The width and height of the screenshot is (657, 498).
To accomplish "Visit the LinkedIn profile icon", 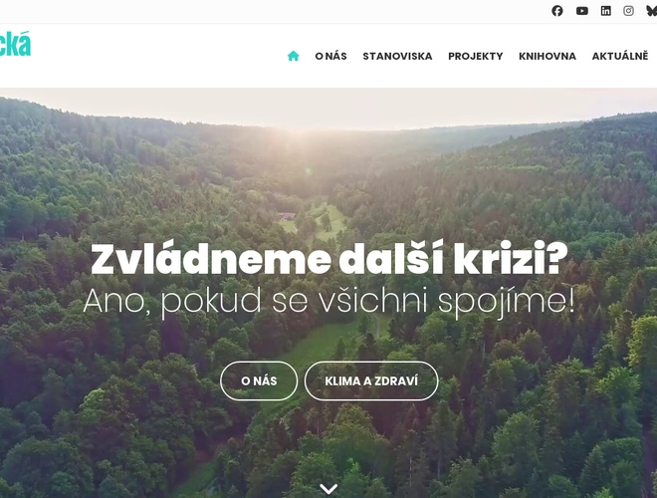I will click(x=605, y=11).
